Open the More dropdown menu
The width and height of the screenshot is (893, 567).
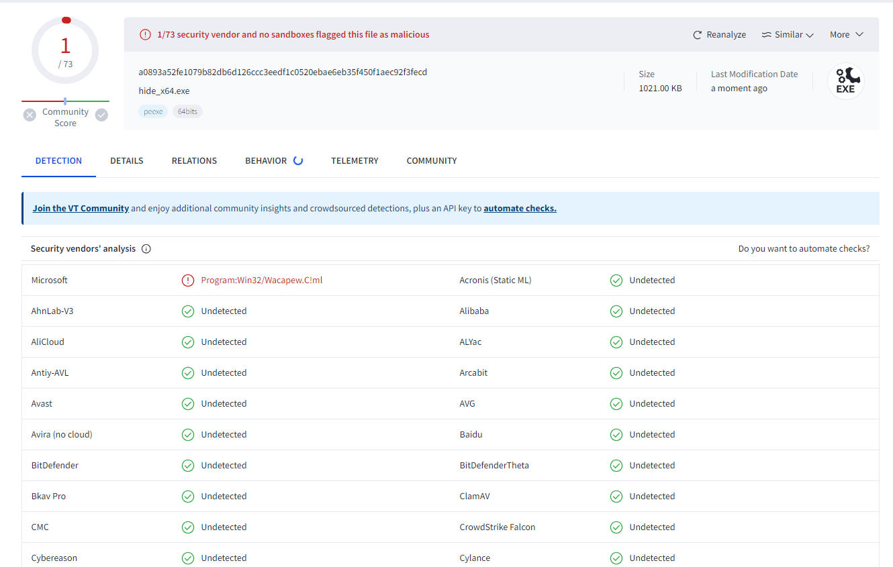click(x=846, y=35)
